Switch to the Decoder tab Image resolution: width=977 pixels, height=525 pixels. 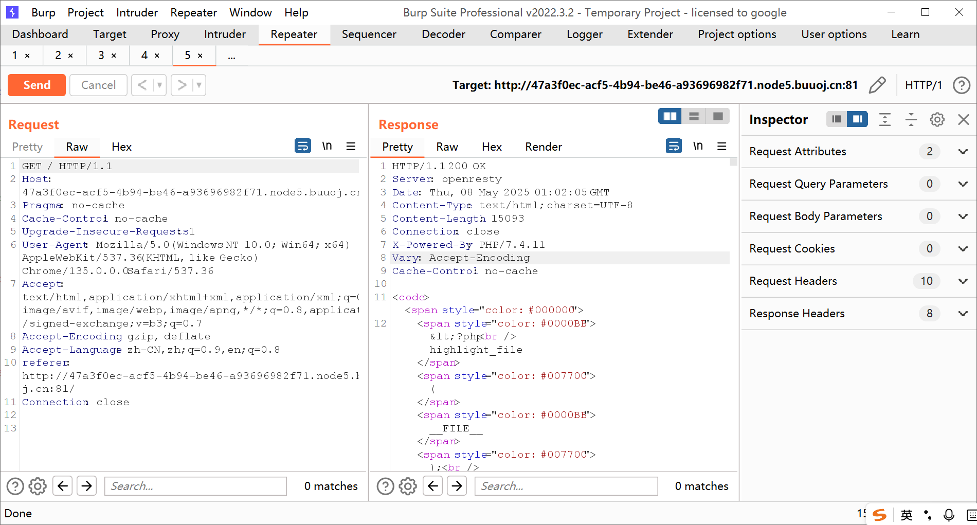coord(443,34)
